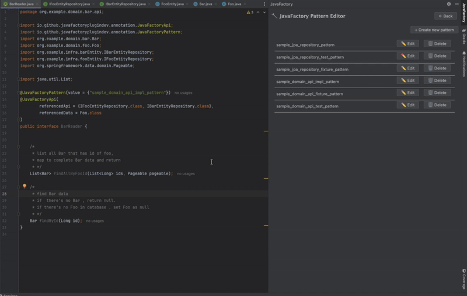The height and width of the screenshot is (296, 467).
Task: Click the sample_jpa_repository_pattern list entry name
Action: pyautogui.click(x=305, y=45)
